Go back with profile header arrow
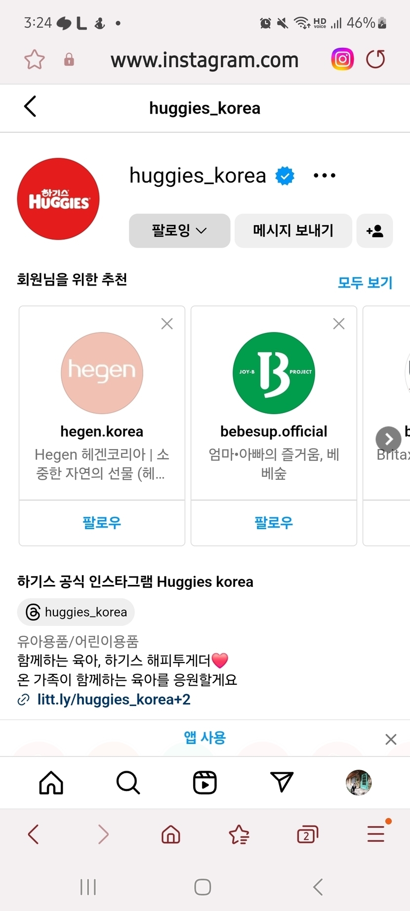This screenshot has height=911, width=410. pos(31,107)
